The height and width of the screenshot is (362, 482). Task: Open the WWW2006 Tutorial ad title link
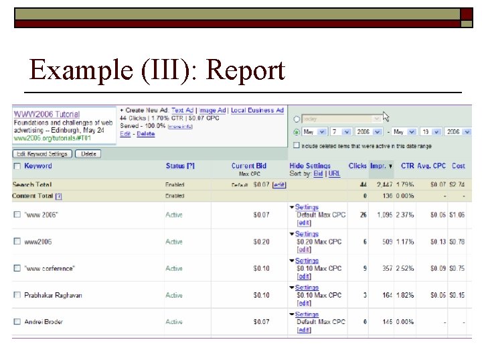(x=47, y=114)
